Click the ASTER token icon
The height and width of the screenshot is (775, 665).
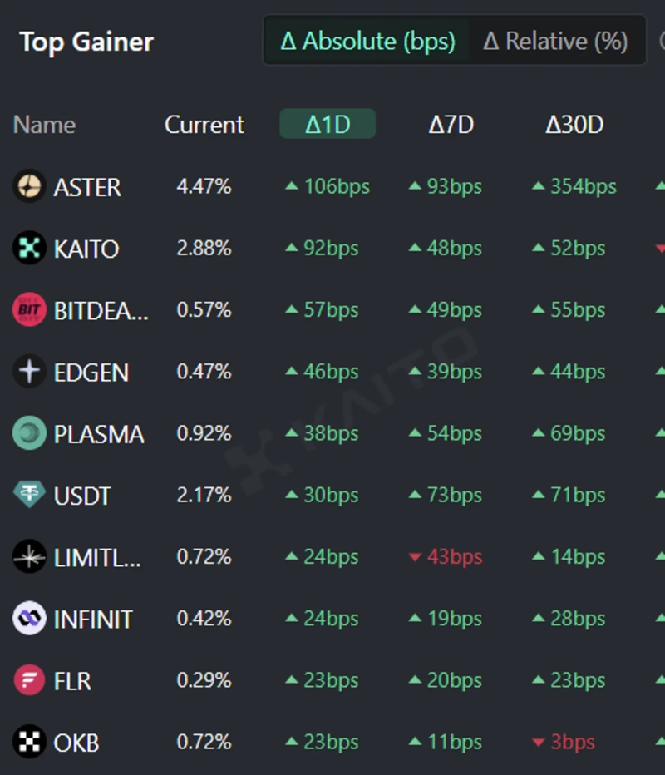coord(29,186)
